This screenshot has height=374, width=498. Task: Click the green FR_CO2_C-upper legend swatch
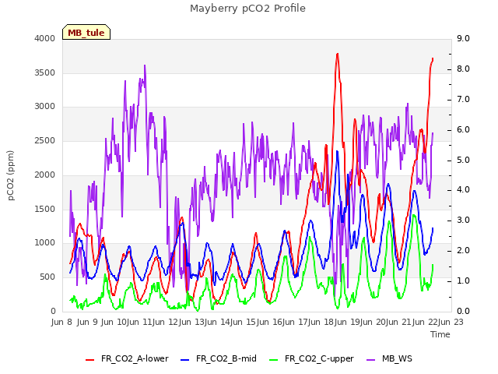pos(273,359)
